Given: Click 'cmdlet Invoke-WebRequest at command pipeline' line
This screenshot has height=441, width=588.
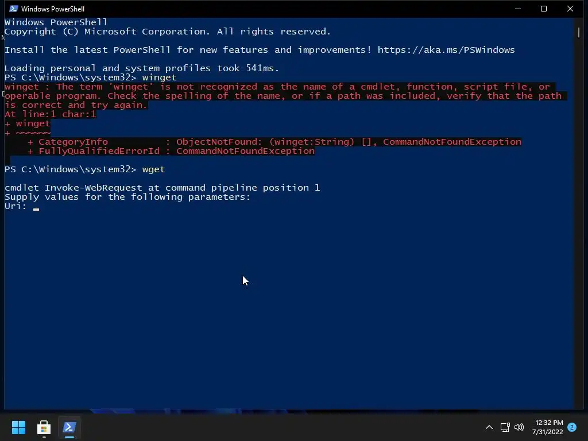Looking at the screenshot, I should [162, 188].
